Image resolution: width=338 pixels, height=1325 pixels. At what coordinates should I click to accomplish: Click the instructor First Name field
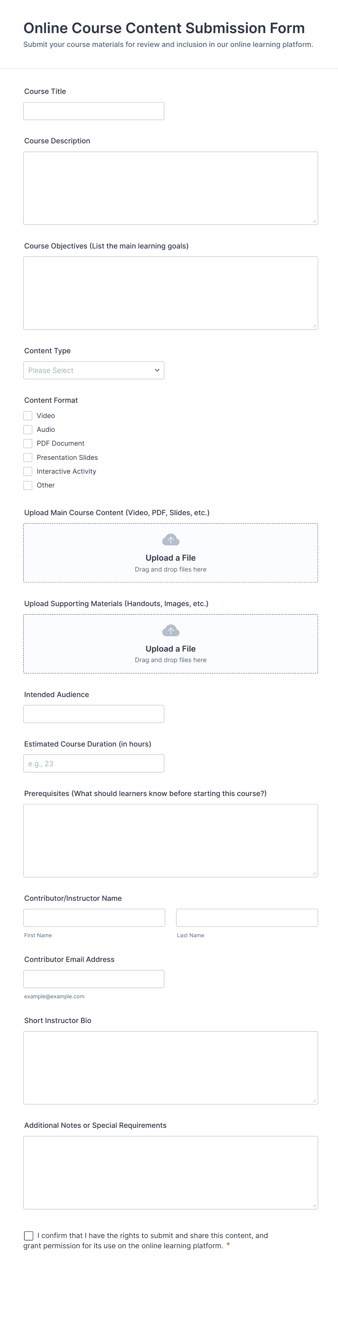tap(94, 918)
